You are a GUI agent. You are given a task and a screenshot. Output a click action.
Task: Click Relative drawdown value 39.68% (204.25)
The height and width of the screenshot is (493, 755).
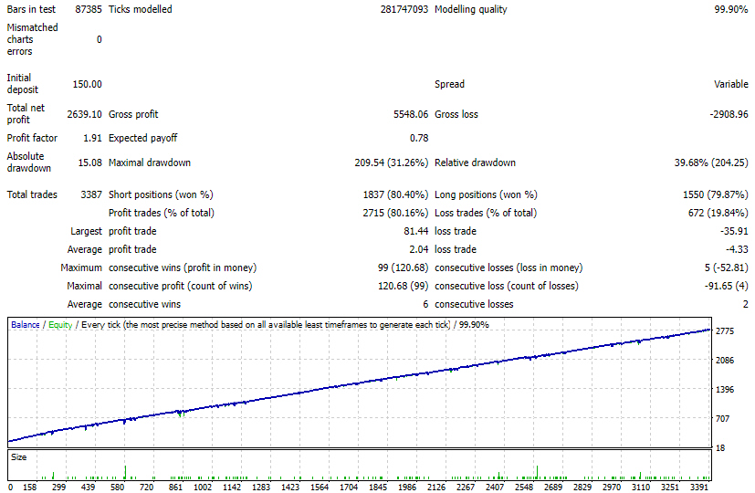click(711, 163)
